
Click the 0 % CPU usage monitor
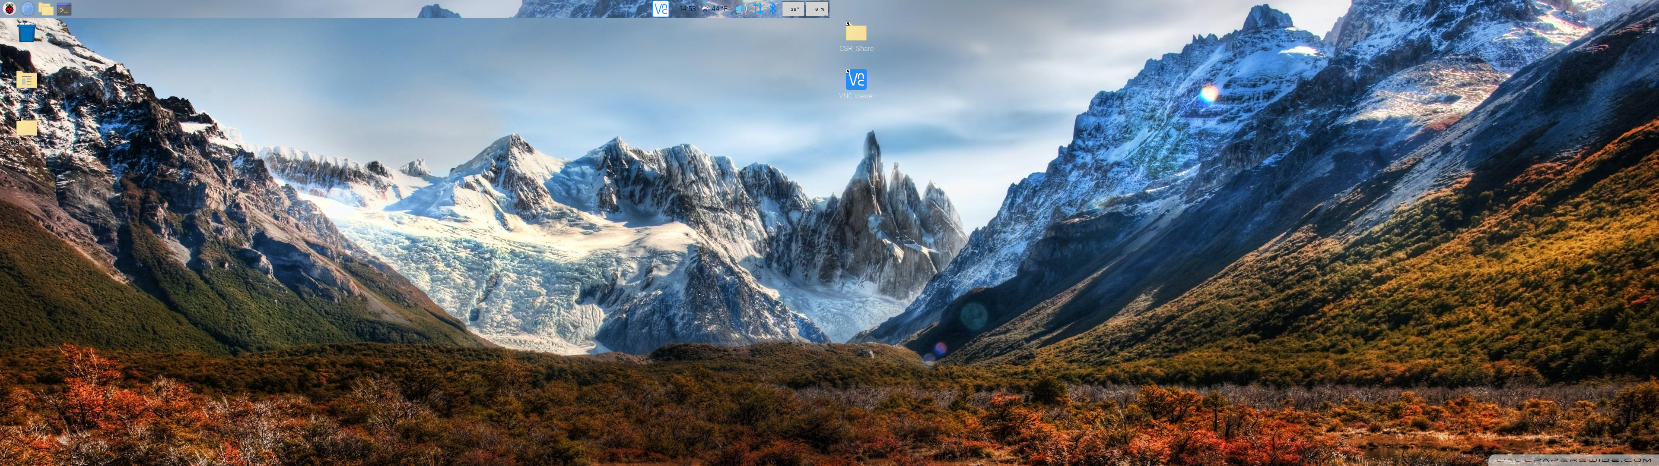(817, 9)
